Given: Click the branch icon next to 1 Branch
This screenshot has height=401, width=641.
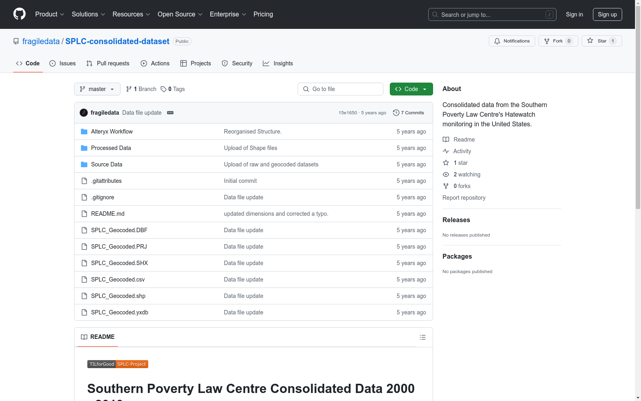Looking at the screenshot, I should point(129,89).
